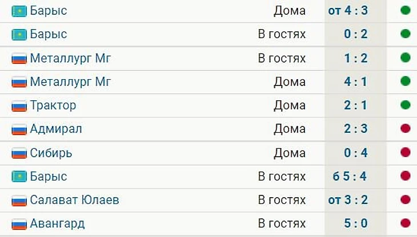
Task: Open match score 4:1 against Металлург Мг
Action: [x=356, y=81]
